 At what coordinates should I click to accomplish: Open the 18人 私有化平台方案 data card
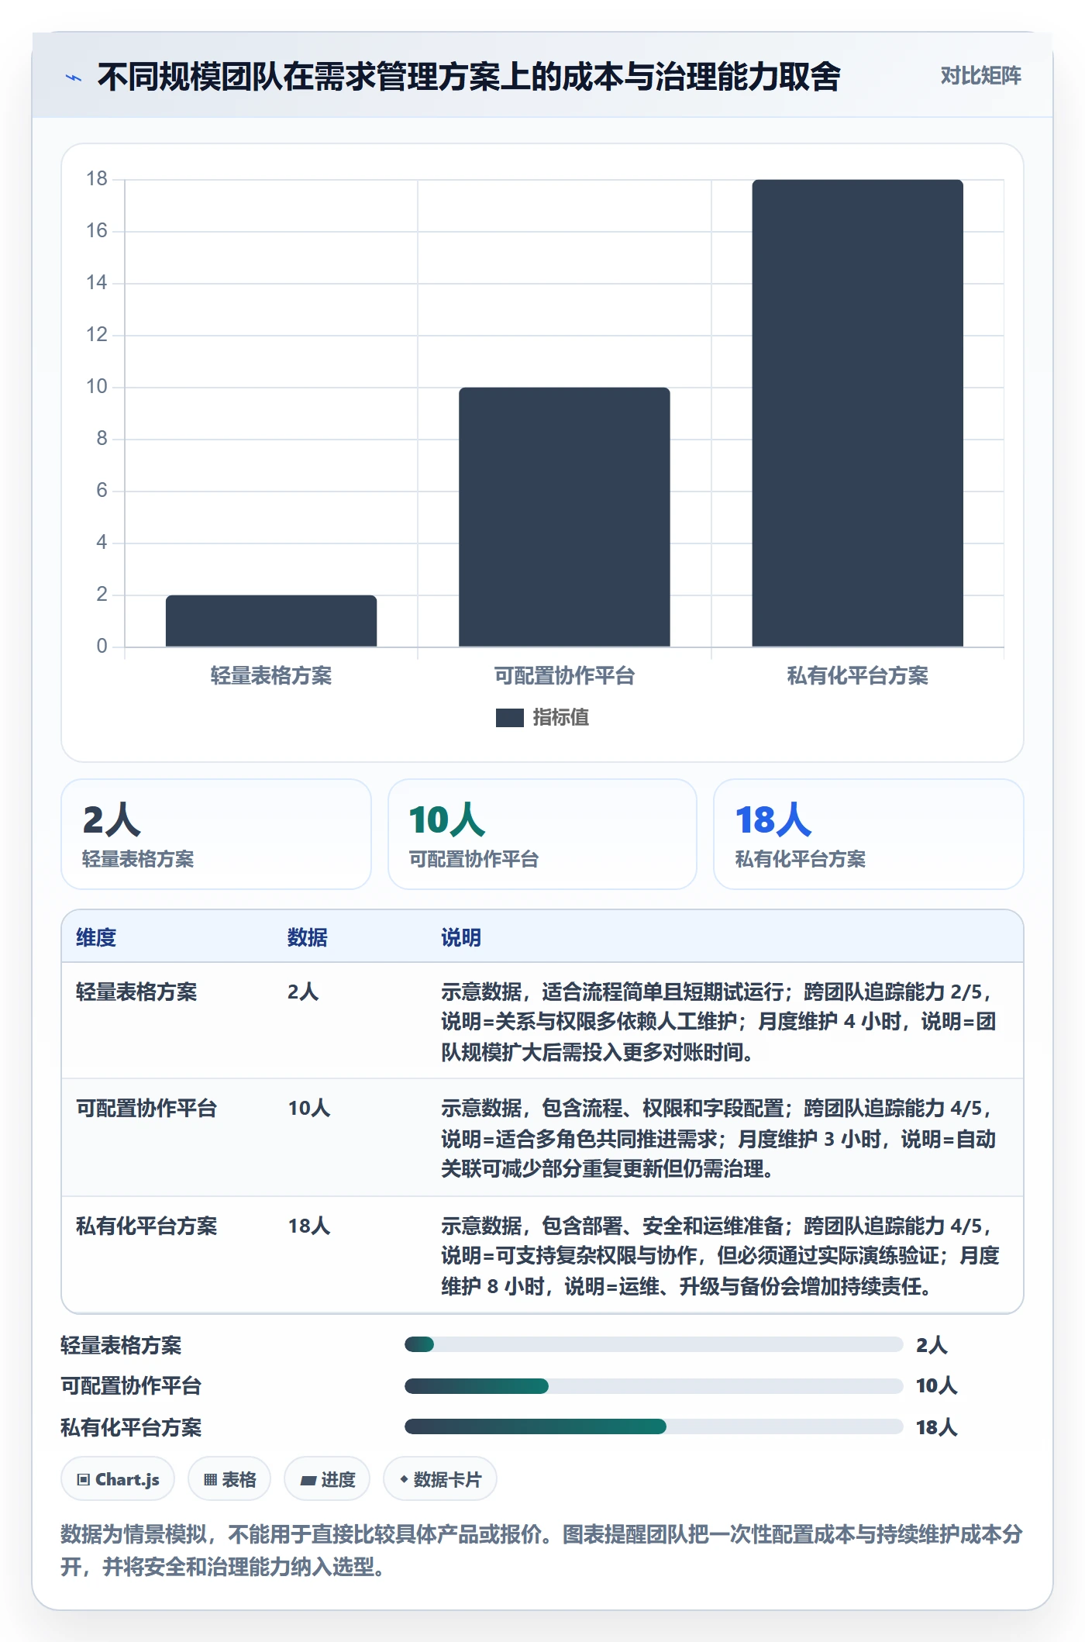pyautogui.click(x=869, y=834)
